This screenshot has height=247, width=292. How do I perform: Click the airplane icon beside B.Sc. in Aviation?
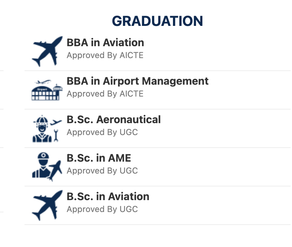[x=47, y=205]
